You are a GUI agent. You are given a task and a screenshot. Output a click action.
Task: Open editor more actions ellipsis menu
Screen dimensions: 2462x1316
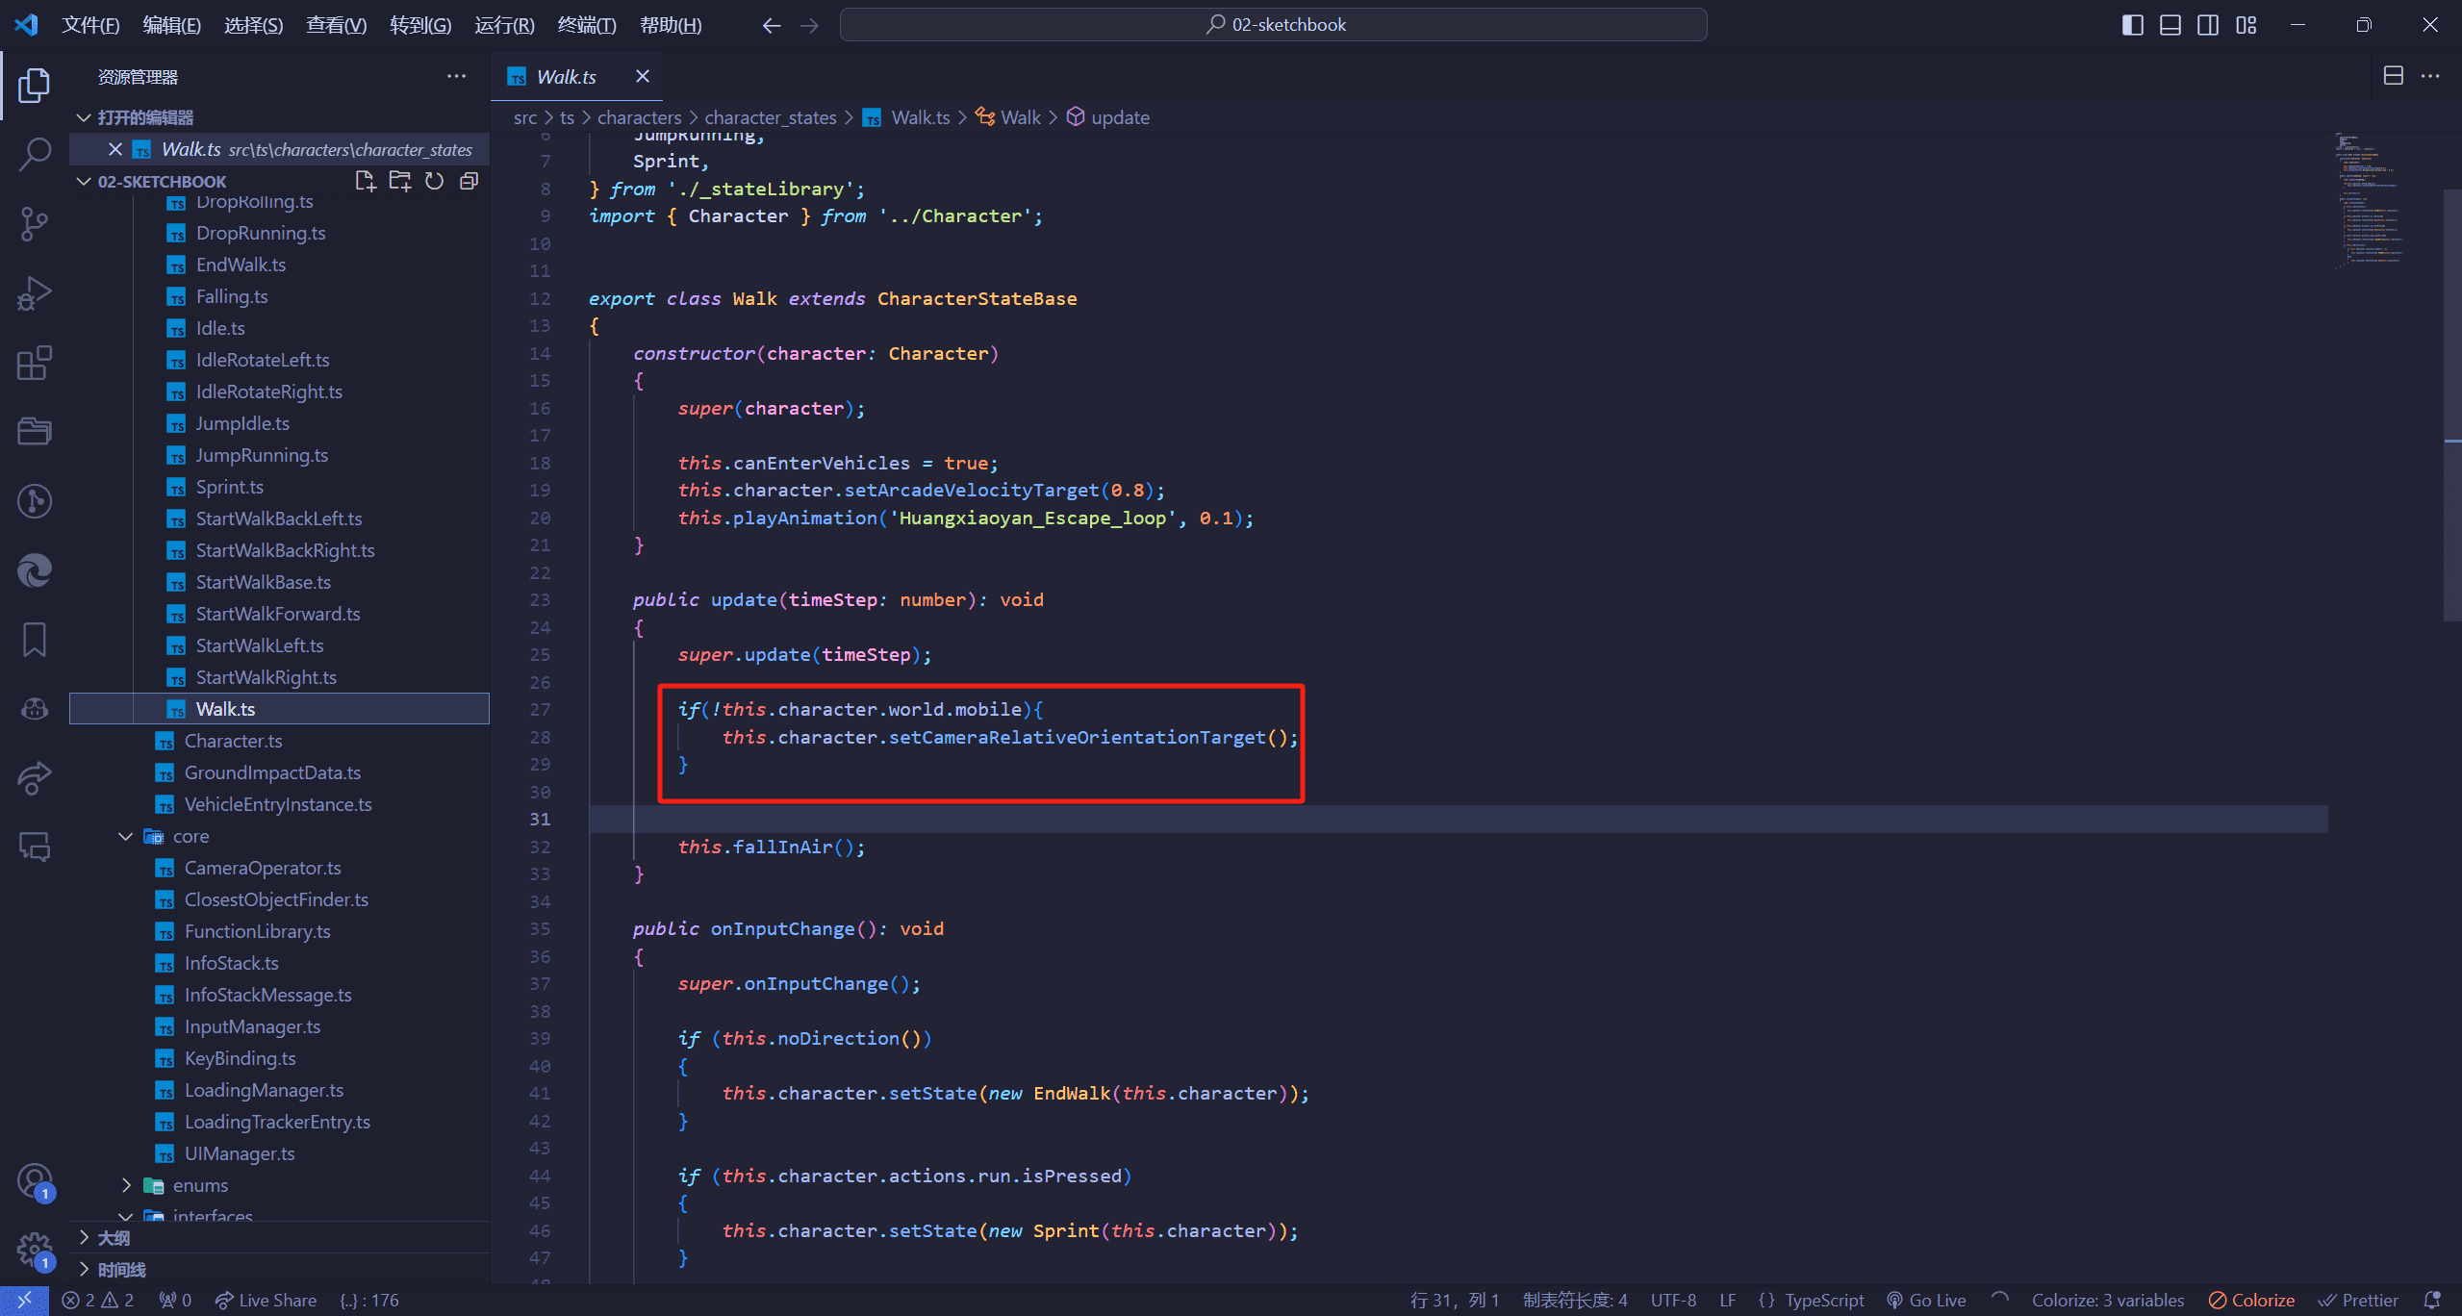point(2430,76)
